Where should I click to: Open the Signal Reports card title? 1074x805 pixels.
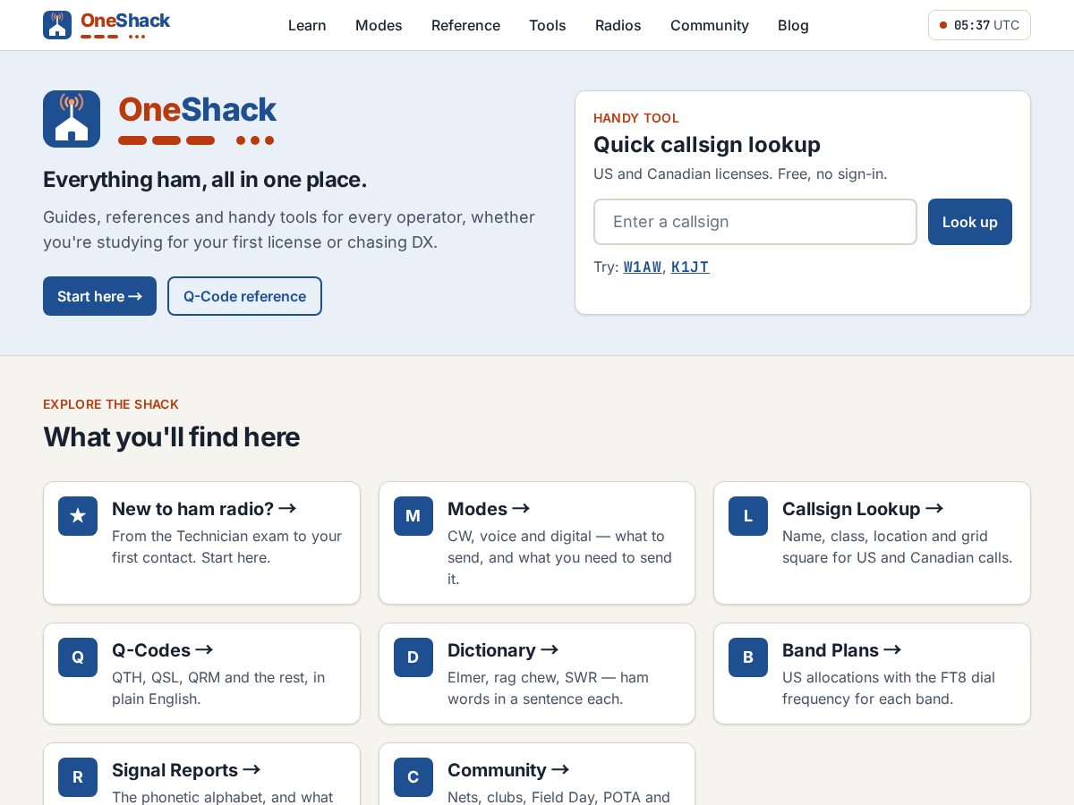(186, 770)
